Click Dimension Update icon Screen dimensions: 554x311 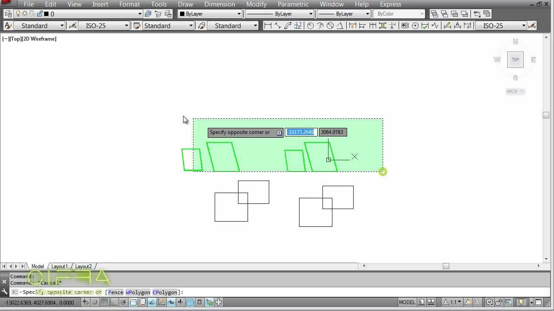[467, 25]
